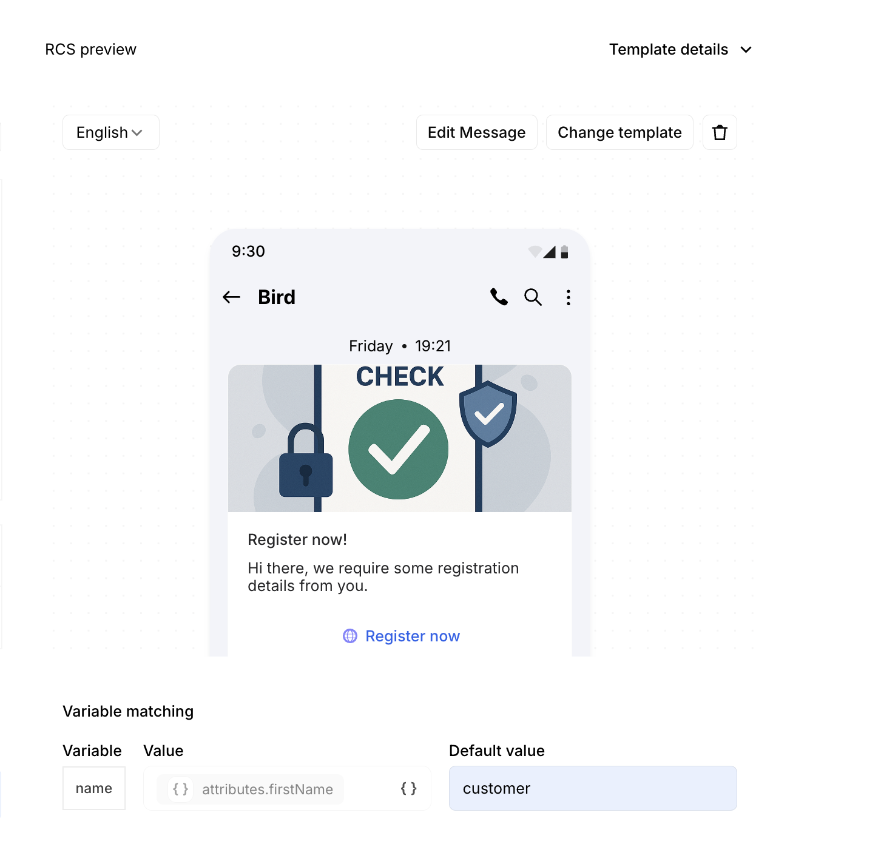Click the Default value field containing customer
Image resolution: width=881 pixels, height=841 pixels.
tap(593, 788)
